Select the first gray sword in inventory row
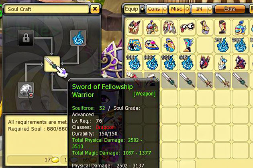The image size is (253, 168). 169,80
